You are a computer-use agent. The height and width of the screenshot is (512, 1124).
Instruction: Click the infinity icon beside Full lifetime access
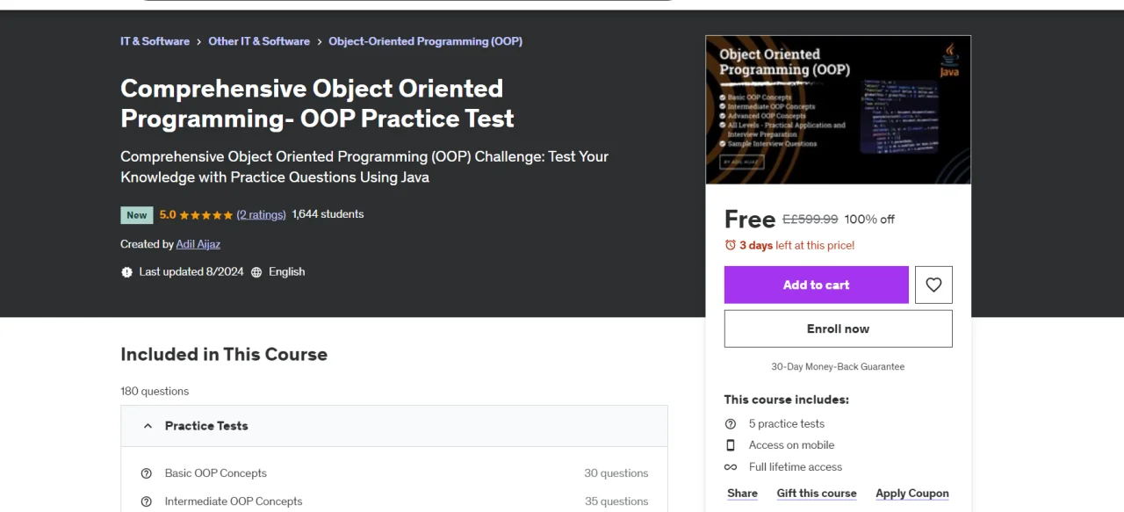point(731,467)
